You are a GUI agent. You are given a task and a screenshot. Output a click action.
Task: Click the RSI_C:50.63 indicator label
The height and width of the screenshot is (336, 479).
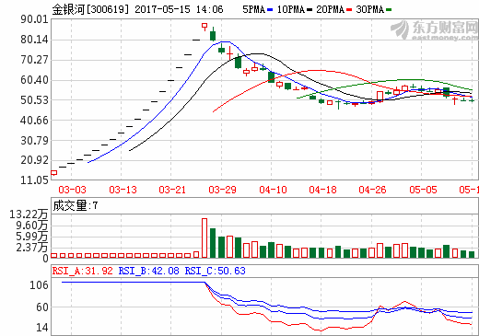215,271
